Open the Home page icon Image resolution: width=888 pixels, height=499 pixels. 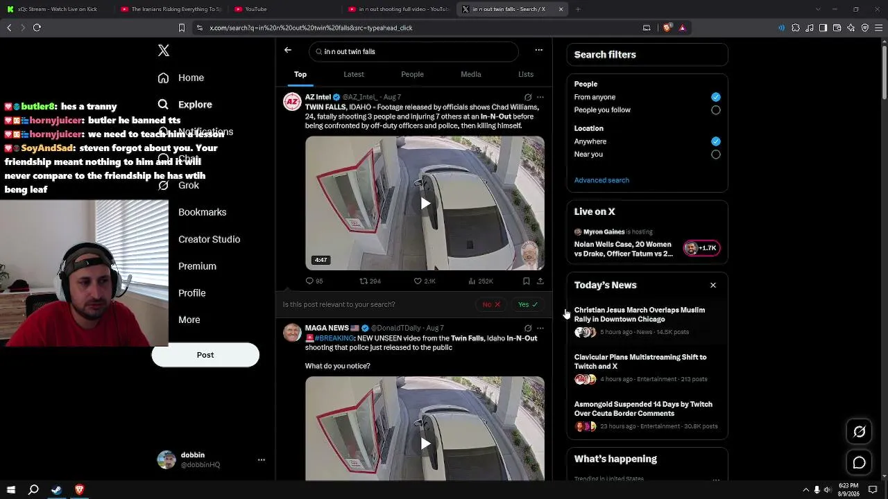click(x=163, y=78)
